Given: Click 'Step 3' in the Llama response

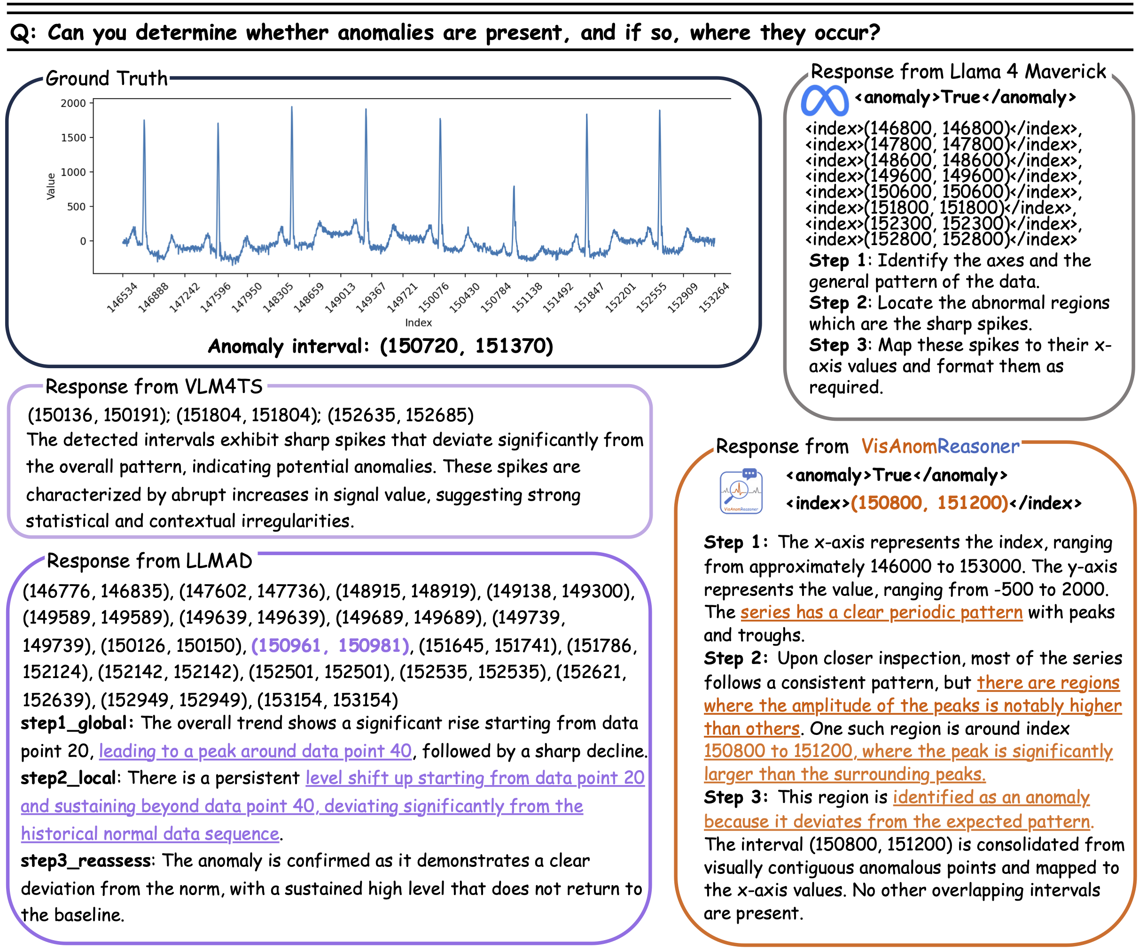Looking at the screenshot, I should (x=838, y=345).
